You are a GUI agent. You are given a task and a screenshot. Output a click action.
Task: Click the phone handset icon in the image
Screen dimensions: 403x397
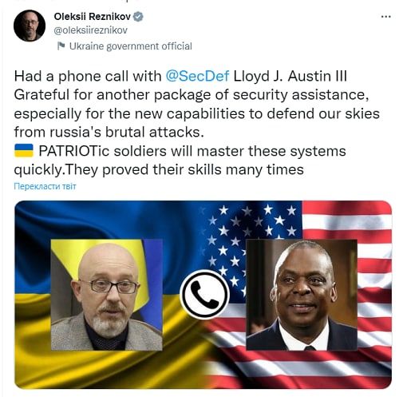click(204, 295)
